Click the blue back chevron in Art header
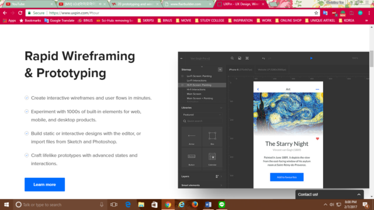374x210 pixels. tap(258, 89)
